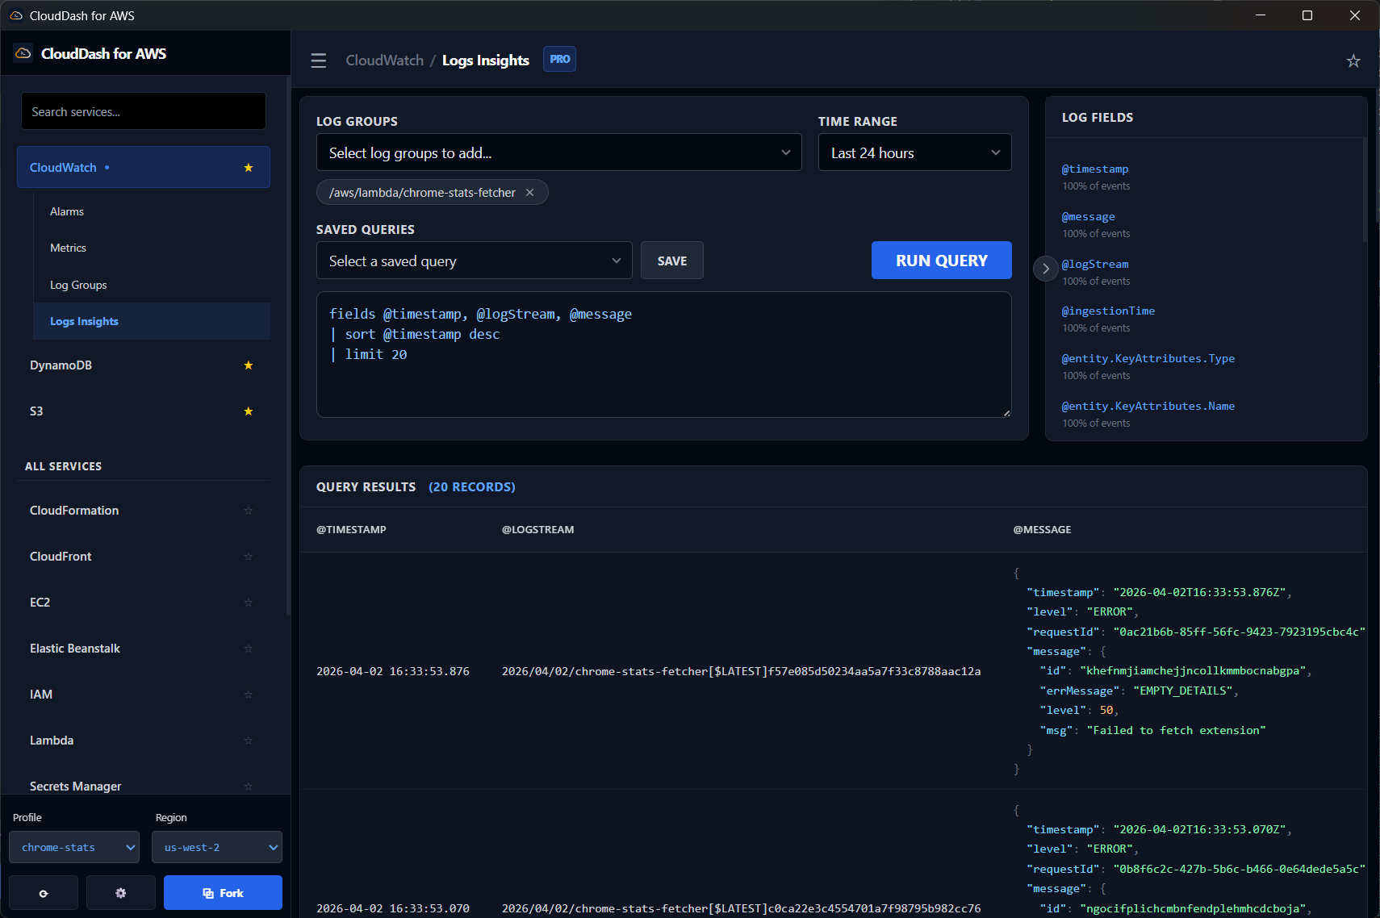
Task: Expand the Log Fields panel chevron arrow
Action: pyautogui.click(x=1046, y=268)
